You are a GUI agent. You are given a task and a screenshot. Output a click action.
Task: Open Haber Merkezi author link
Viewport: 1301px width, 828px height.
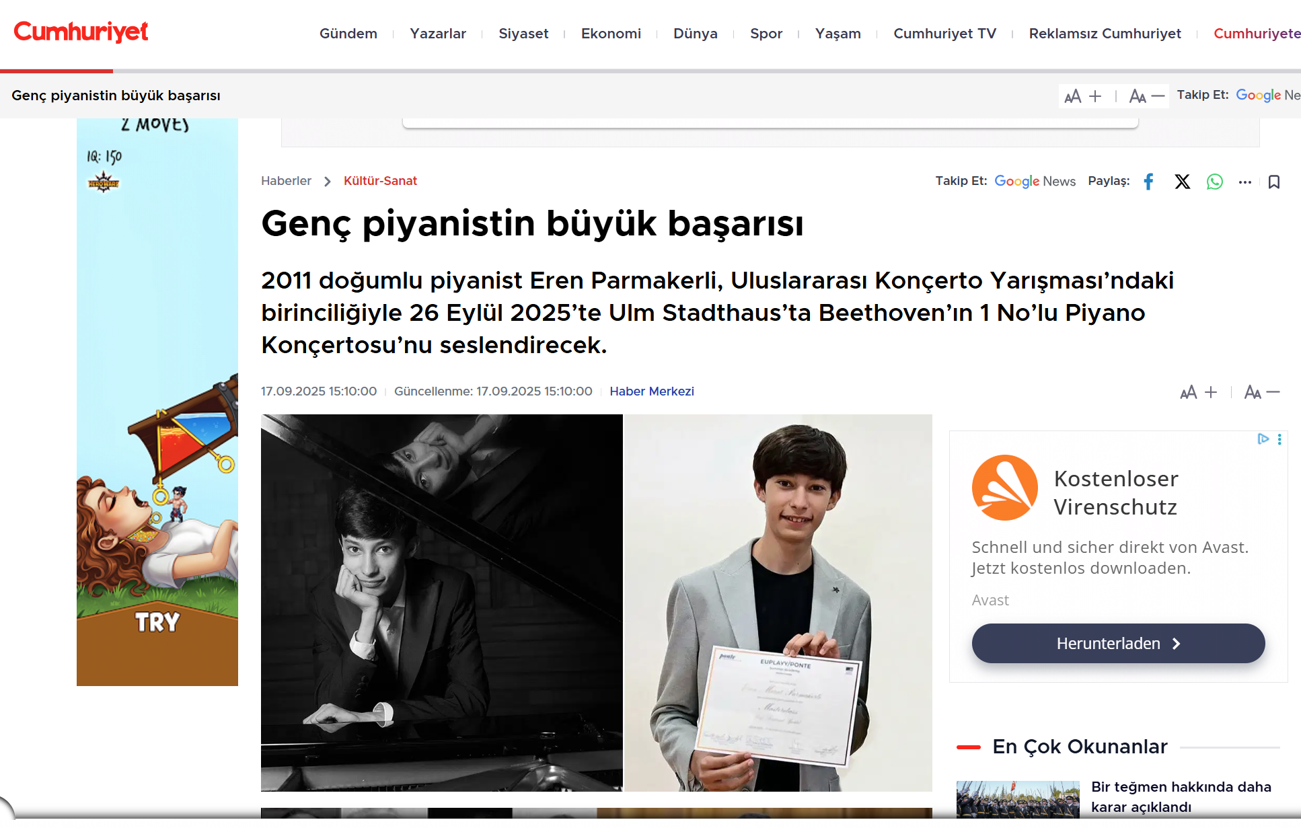tap(651, 391)
